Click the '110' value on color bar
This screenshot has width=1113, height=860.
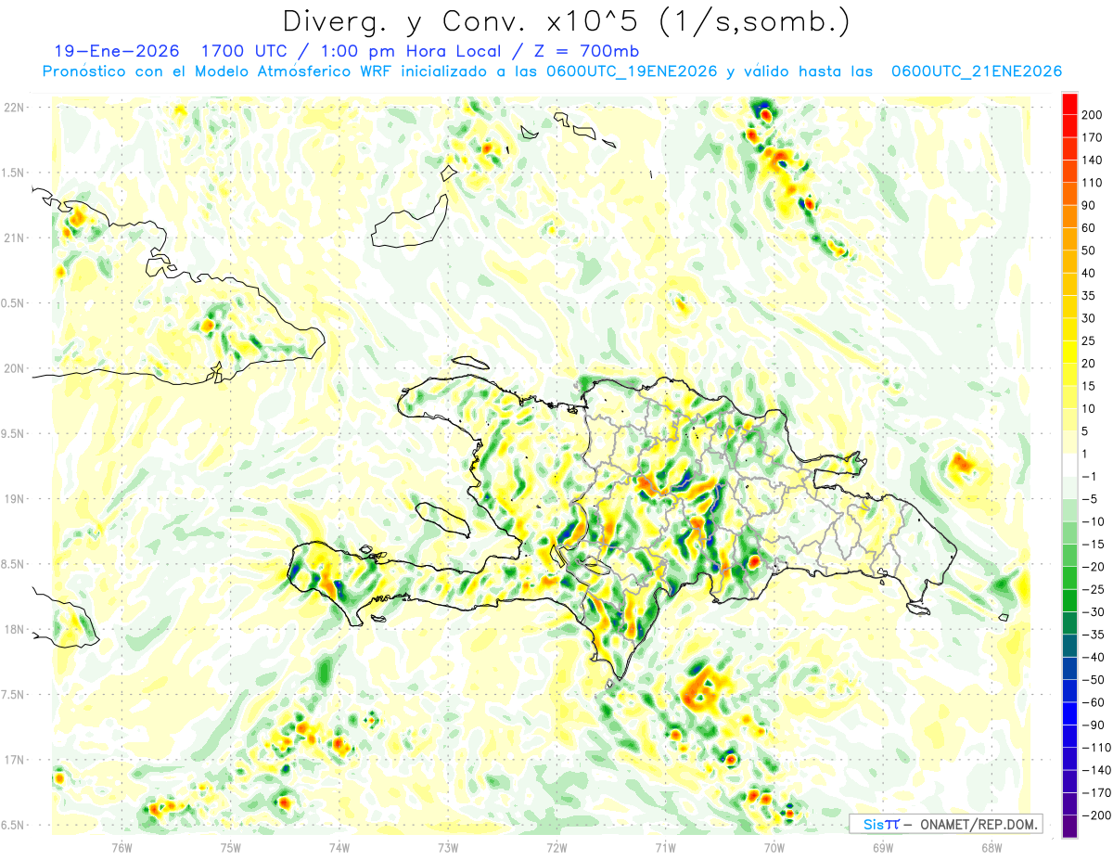coord(1092,183)
